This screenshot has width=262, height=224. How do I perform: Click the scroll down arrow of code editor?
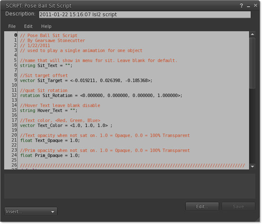(252, 166)
